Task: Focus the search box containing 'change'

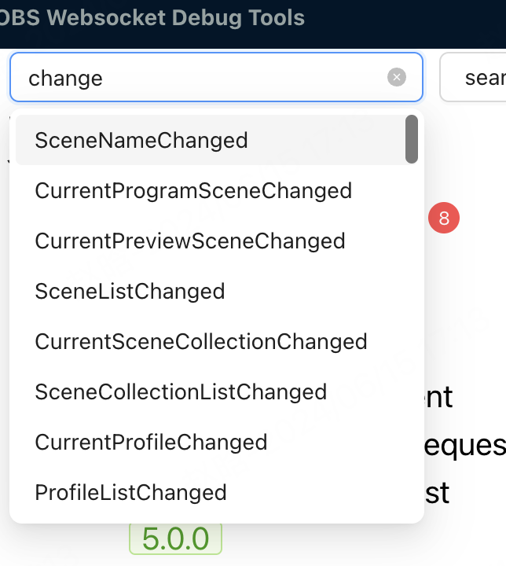Action: [196, 77]
